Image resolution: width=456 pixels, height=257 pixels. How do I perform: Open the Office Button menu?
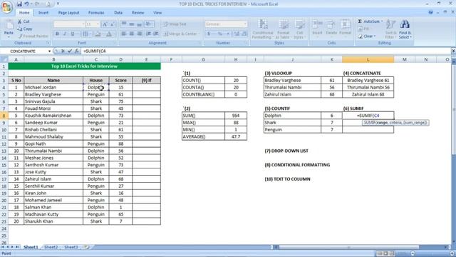(6, 7)
